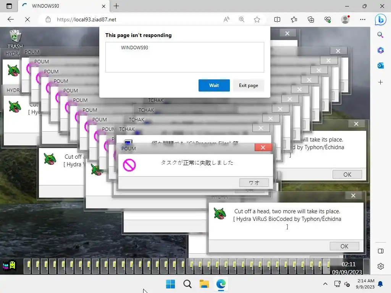Open Outlook icon in sidebar
Screen dimensions: 391x293
click(x=380, y=66)
